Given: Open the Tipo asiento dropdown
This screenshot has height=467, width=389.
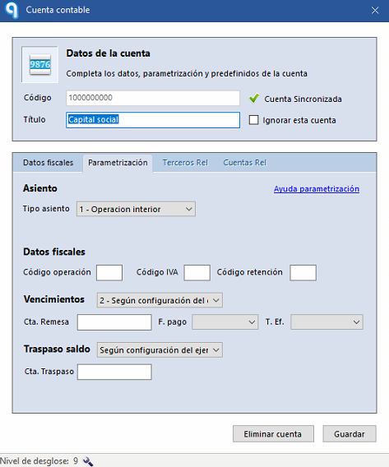Looking at the screenshot, I should pyautogui.click(x=137, y=209).
